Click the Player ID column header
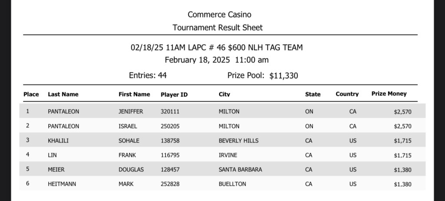The width and height of the screenshot is (445, 201). (x=174, y=94)
